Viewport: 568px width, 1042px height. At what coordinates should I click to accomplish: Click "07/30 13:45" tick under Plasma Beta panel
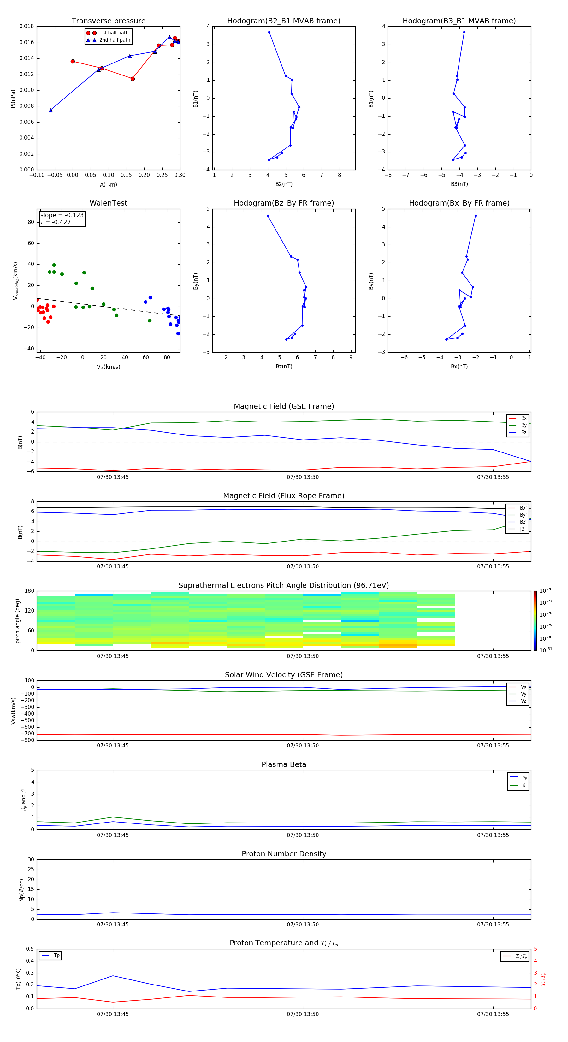tap(113, 835)
